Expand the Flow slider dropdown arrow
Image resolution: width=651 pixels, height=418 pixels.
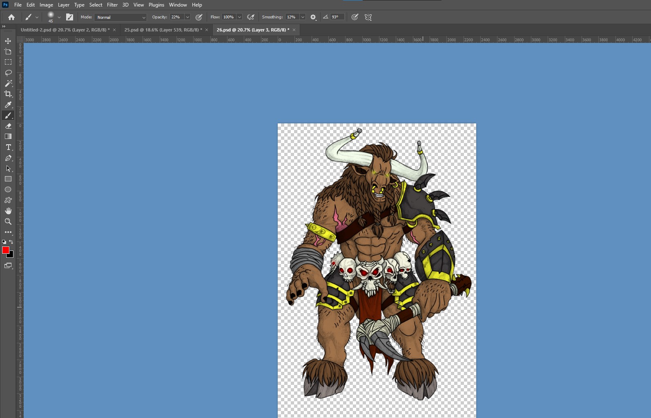click(x=240, y=17)
